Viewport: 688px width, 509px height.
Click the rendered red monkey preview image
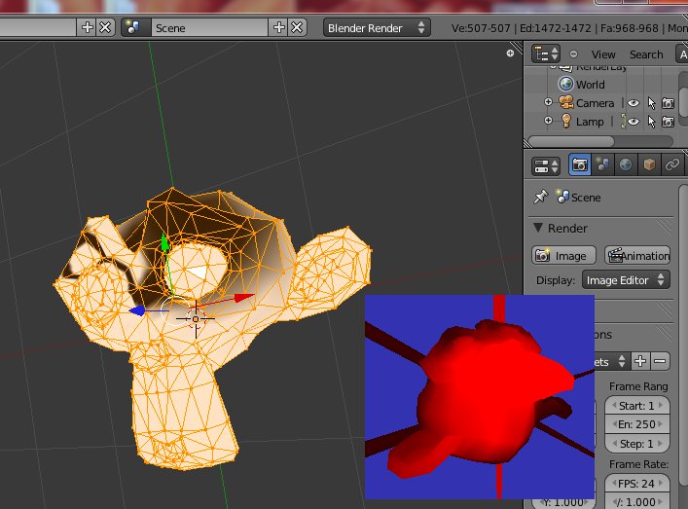click(x=480, y=397)
